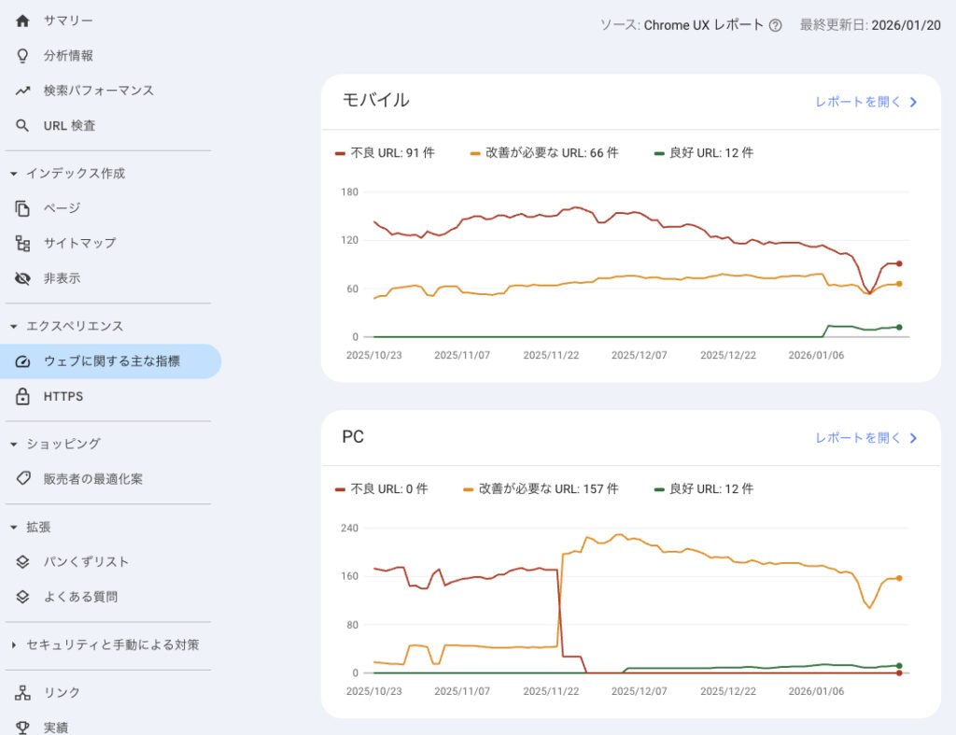Viewport: 956px width, 735px height.
Task: Click the home icon beside サマリー
Action: pos(23,21)
